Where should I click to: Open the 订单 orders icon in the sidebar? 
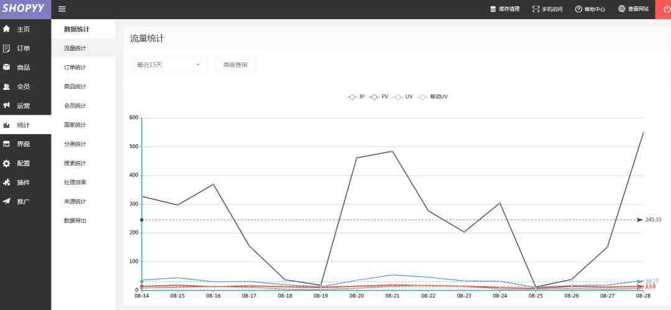click(6, 48)
